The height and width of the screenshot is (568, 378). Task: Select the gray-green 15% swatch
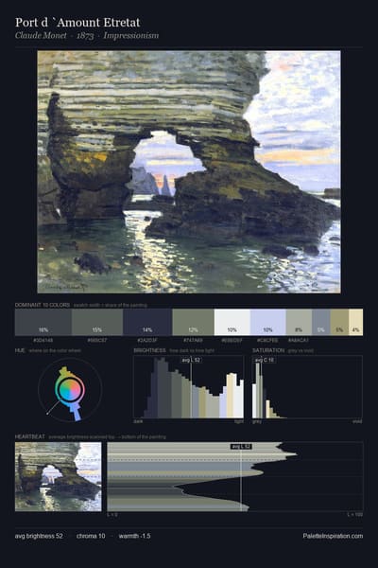(x=97, y=322)
